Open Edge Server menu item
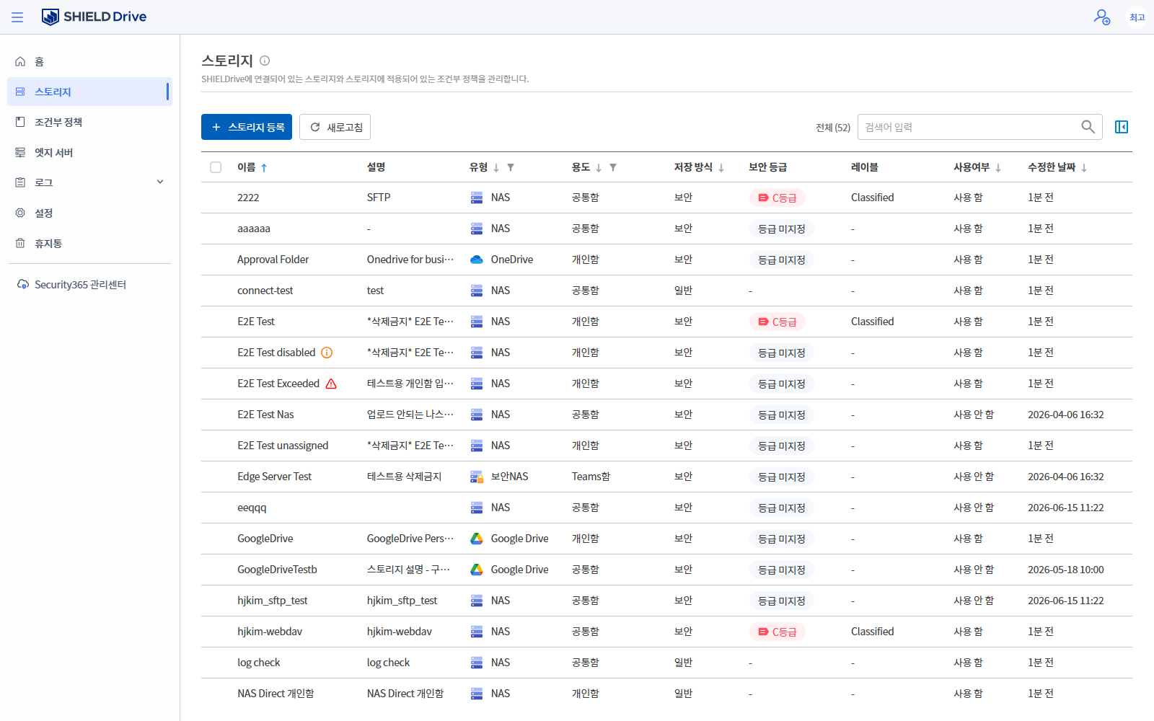1154x721 pixels. (x=89, y=152)
